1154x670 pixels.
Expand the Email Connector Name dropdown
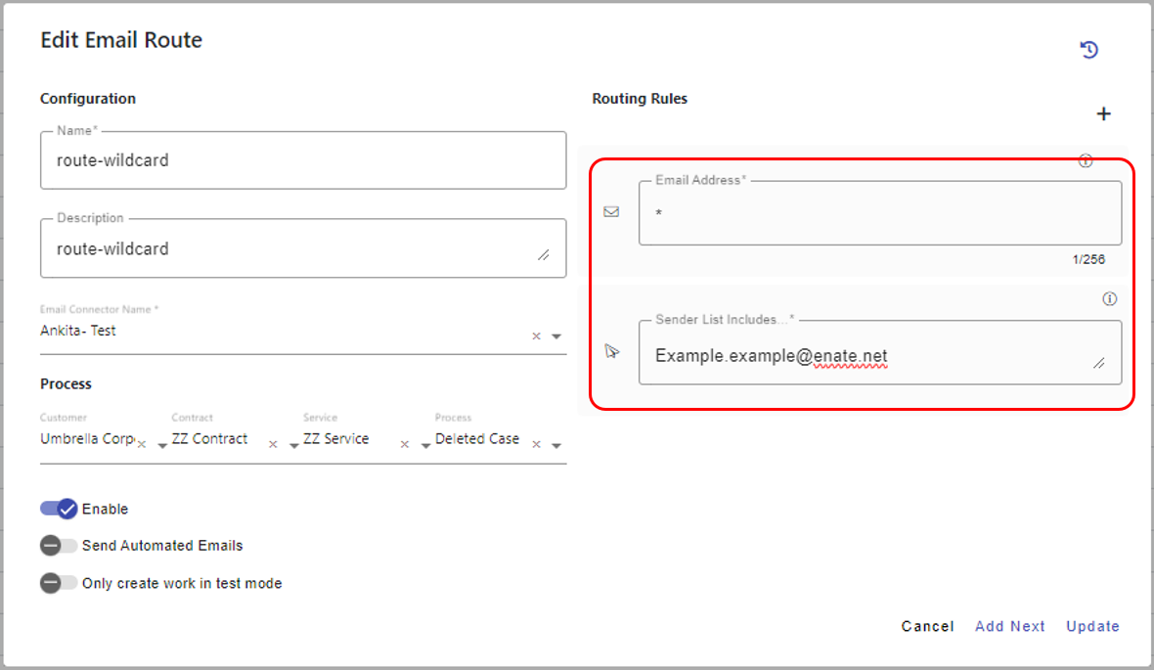click(556, 336)
